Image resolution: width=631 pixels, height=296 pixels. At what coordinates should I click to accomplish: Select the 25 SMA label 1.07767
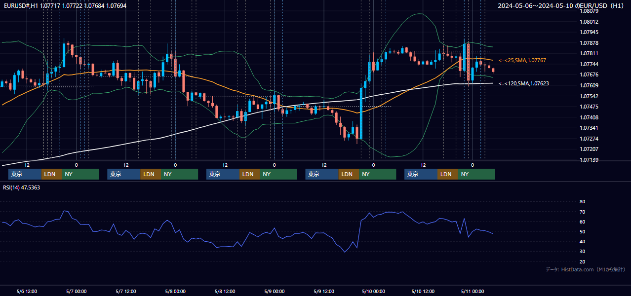[x=522, y=60]
